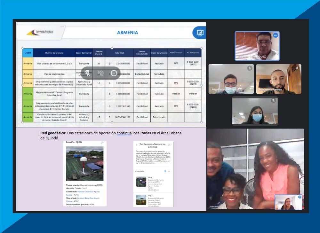Screen dimensions: 320x233
Task: Click the link icon on the Estación QUIB card
Action: [102, 143]
